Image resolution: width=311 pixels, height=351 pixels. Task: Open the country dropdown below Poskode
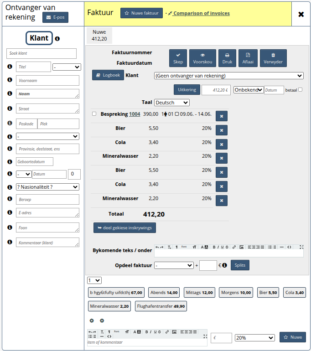[x=47, y=136]
